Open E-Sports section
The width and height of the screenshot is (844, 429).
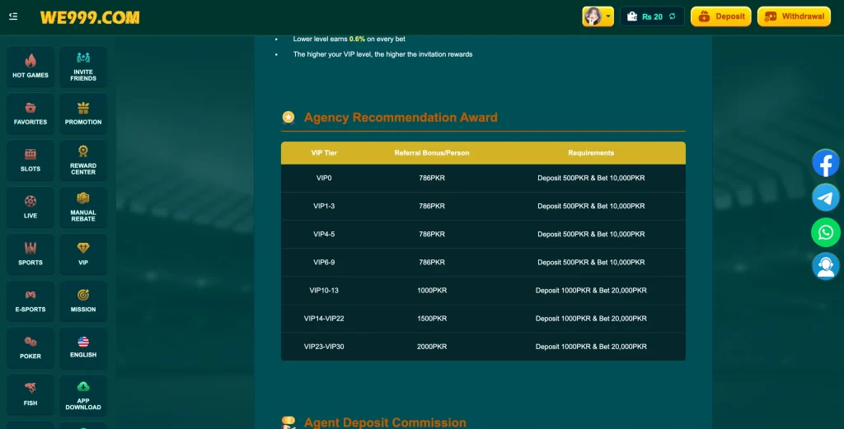pyautogui.click(x=30, y=301)
